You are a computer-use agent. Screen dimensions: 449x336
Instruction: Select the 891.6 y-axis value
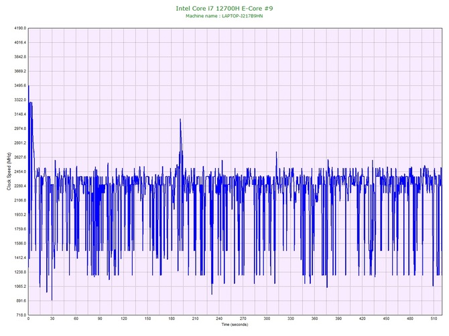(x=21, y=301)
